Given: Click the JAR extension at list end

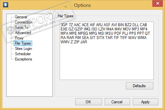Looking at the screenshot, I should [x=84, y=42].
